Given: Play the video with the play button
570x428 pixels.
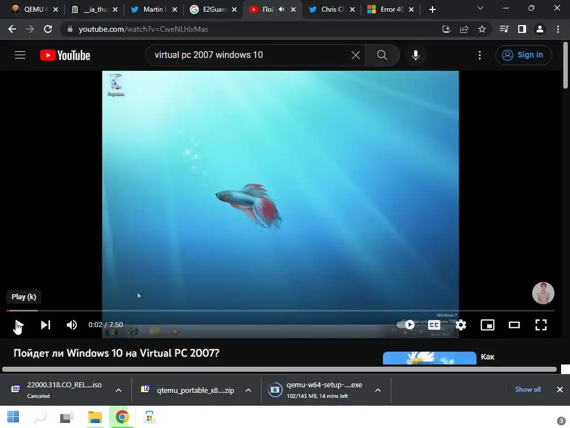Looking at the screenshot, I should 18,325.
